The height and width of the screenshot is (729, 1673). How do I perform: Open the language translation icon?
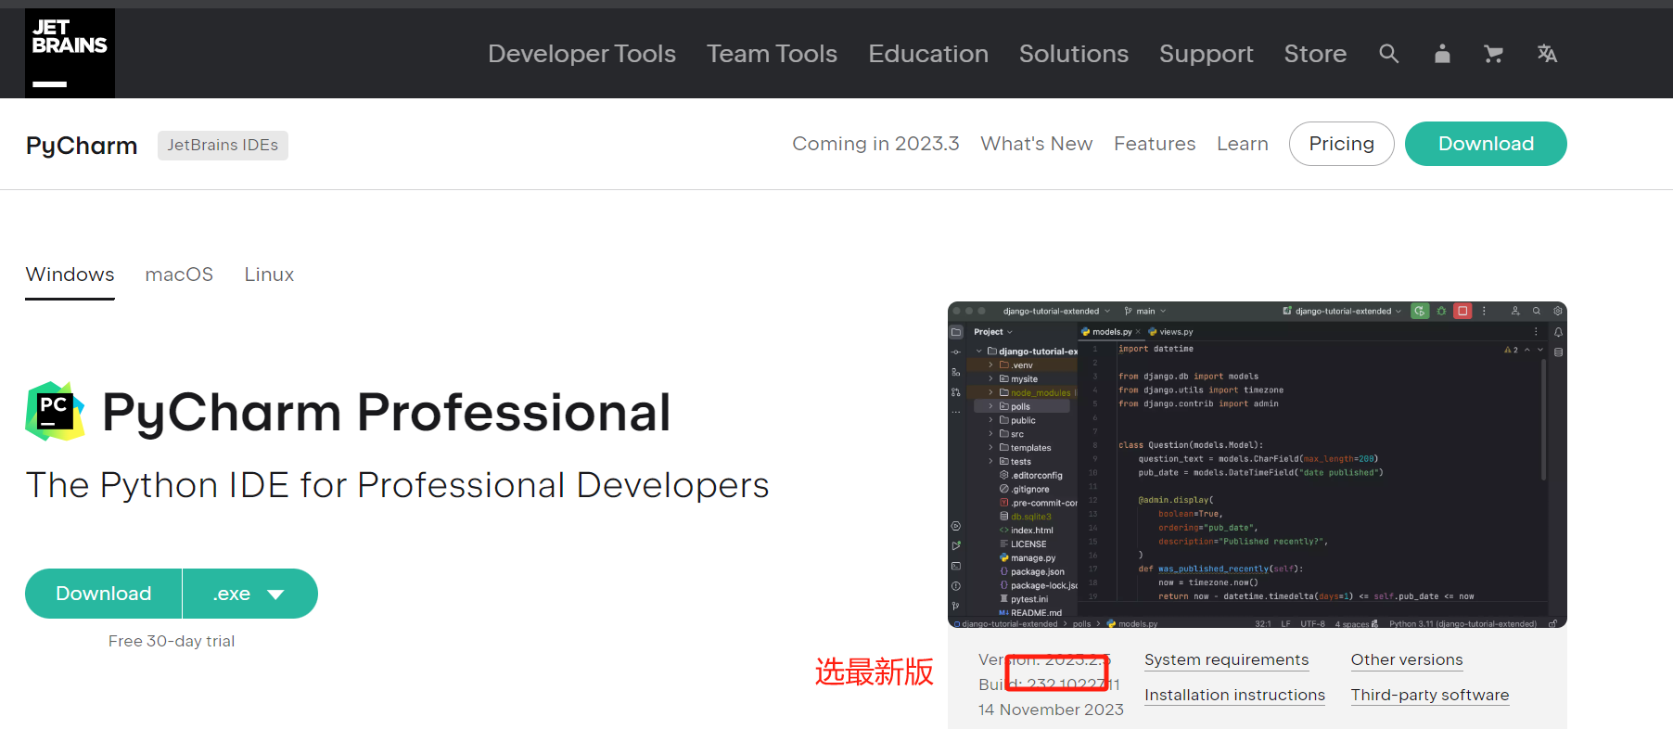tap(1547, 54)
